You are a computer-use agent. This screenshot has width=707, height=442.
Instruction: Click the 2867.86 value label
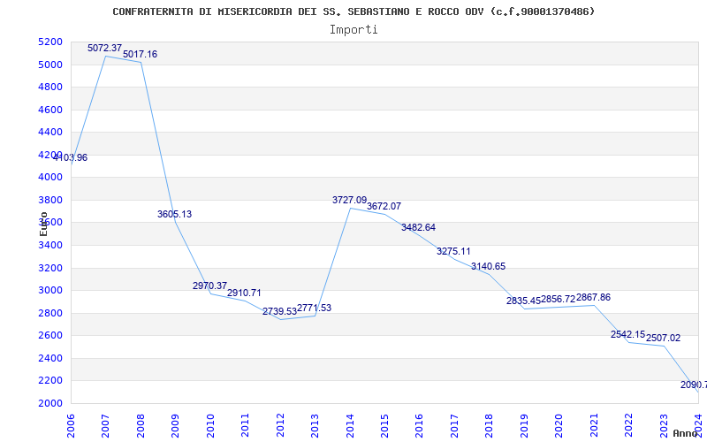pyautogui.click(x=593, y=298)
